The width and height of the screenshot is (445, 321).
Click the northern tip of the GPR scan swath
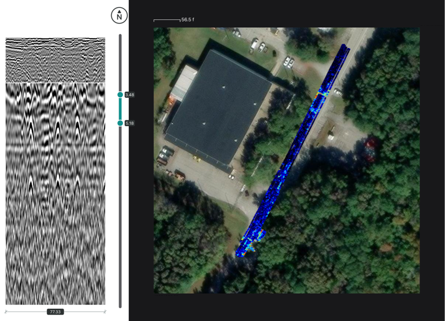pos(344,47)
